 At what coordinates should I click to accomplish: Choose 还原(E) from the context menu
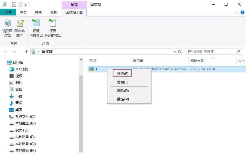point(122,73)
